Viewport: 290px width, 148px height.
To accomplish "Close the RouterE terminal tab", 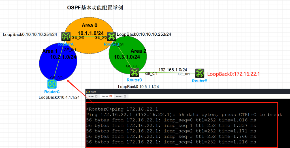I will (125, 96).
